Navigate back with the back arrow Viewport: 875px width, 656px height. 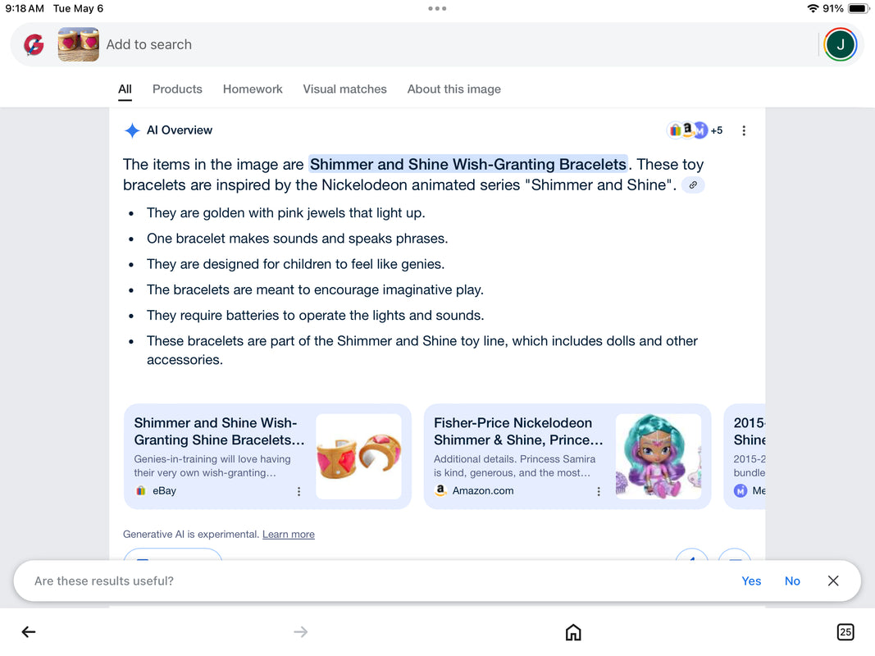coord(29,631)
